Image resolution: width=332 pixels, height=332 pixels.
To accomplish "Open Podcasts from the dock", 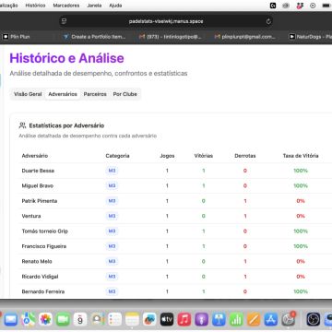I will point(201,320).
